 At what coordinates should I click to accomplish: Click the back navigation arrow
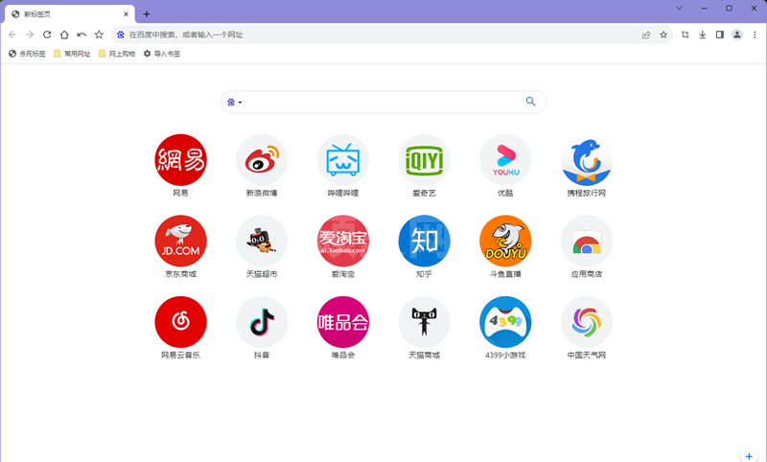point(12,35)
